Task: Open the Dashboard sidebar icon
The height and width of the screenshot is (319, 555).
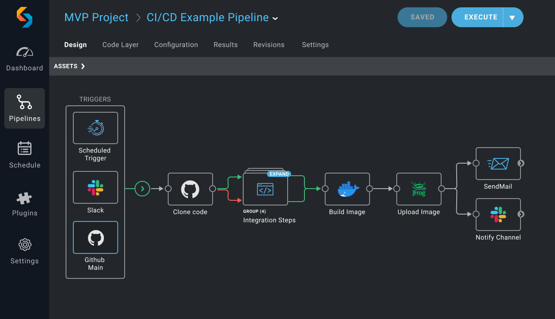Action: (x=25, y=52)
